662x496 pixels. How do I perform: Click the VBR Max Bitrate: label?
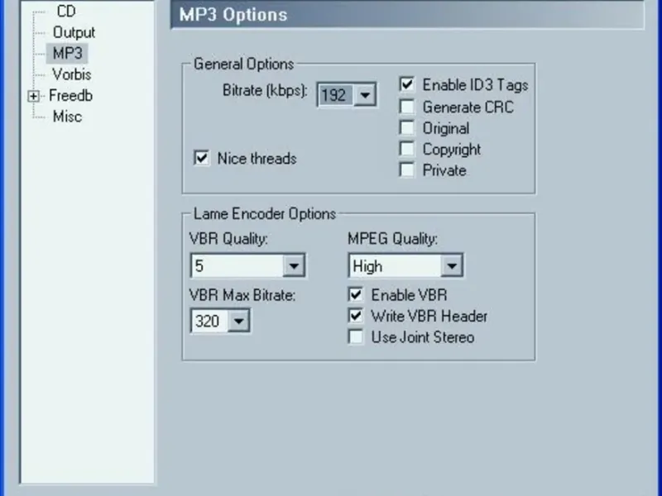[242, 295]
